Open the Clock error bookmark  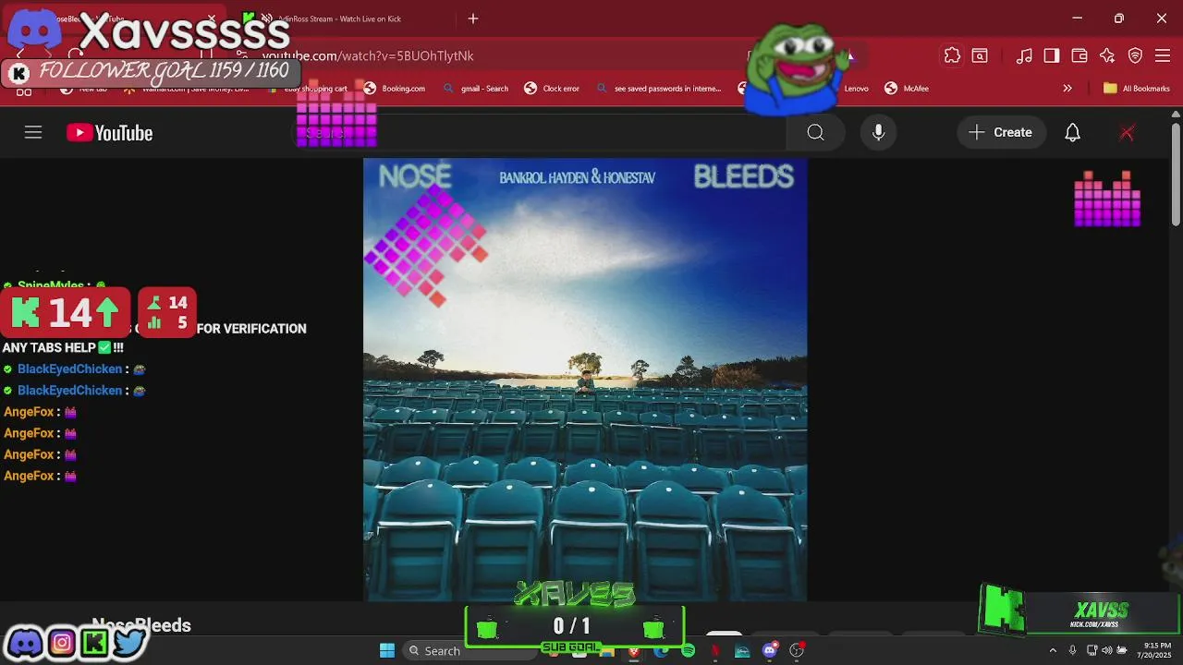(x=552, y=89)
